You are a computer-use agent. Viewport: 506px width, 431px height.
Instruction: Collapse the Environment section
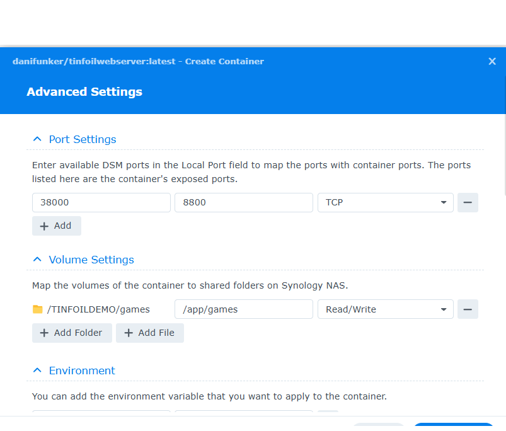(37, 371)
